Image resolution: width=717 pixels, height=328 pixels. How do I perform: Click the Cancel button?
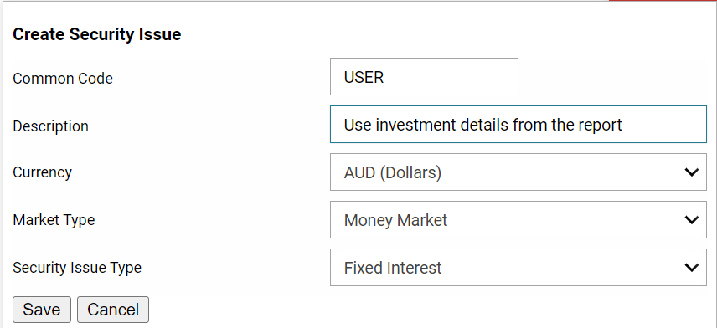(113, 310)
